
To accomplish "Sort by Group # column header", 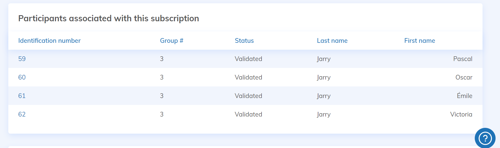I will tap(171, 41).
